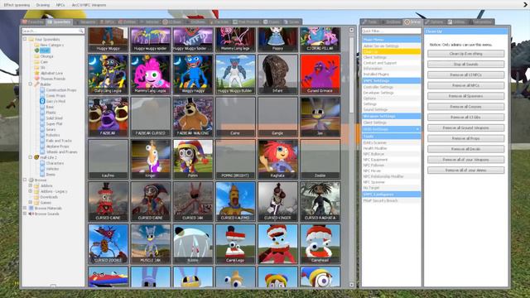This screenshot has height=298, width=530.
Task: Click the Kinger spawn icon
Action: [151, 159]
